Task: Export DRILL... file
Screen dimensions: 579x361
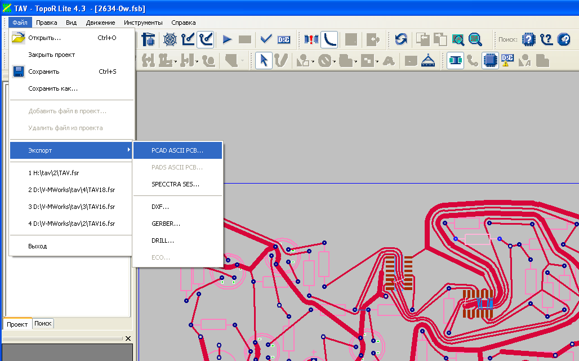Action: 177,240
